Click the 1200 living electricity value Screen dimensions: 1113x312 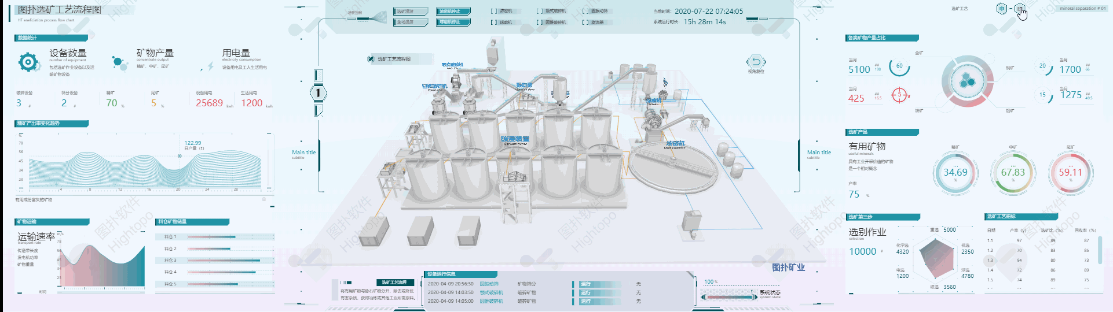pyautogui.click(x=252, y=103)
